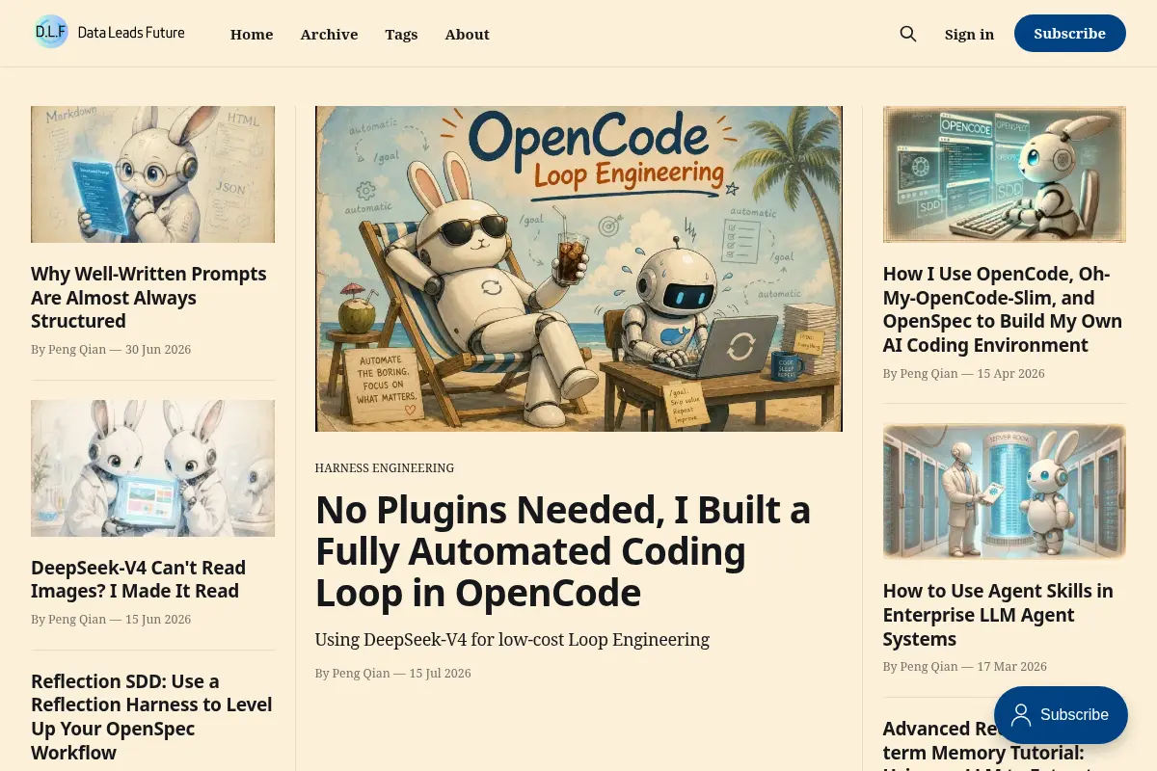Open the Tags menu item
Viewport: 1157px width, 771px height.
pos(401,34)
